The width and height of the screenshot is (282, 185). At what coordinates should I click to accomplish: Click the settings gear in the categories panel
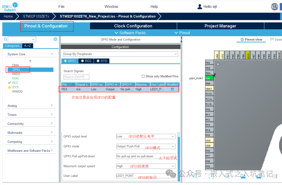[x=55, y=39]
